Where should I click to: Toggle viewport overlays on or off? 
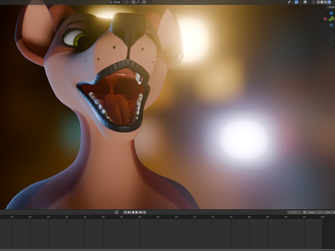click(x=305, y=2)
